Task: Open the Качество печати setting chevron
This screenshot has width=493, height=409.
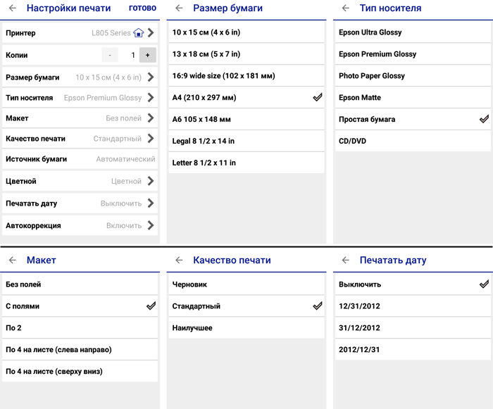Action: (151, 138)
